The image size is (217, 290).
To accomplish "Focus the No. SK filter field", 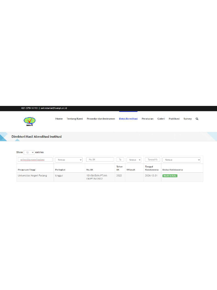I will [x=100, y=159].
